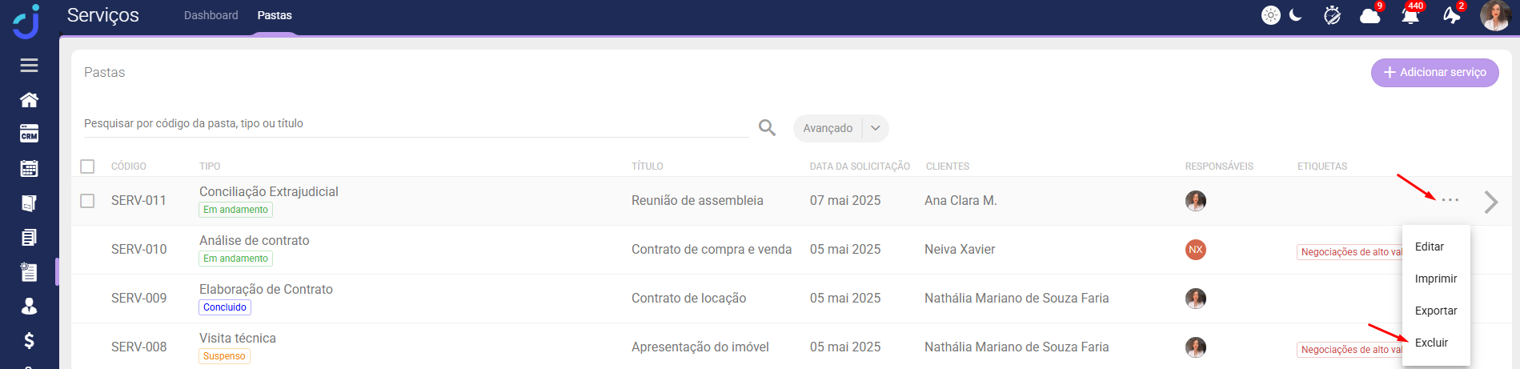Select all rows with header checkbox
This screenshot has width=1520, height=369.
pyautogui.click(x=87, y=166)
